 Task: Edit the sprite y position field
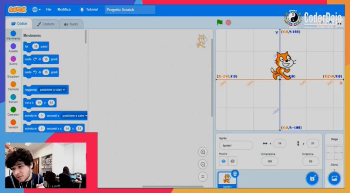(313, 144)
